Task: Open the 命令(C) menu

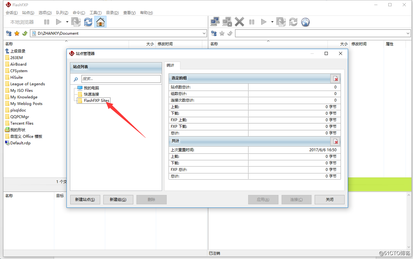Action: coord(79,13)
